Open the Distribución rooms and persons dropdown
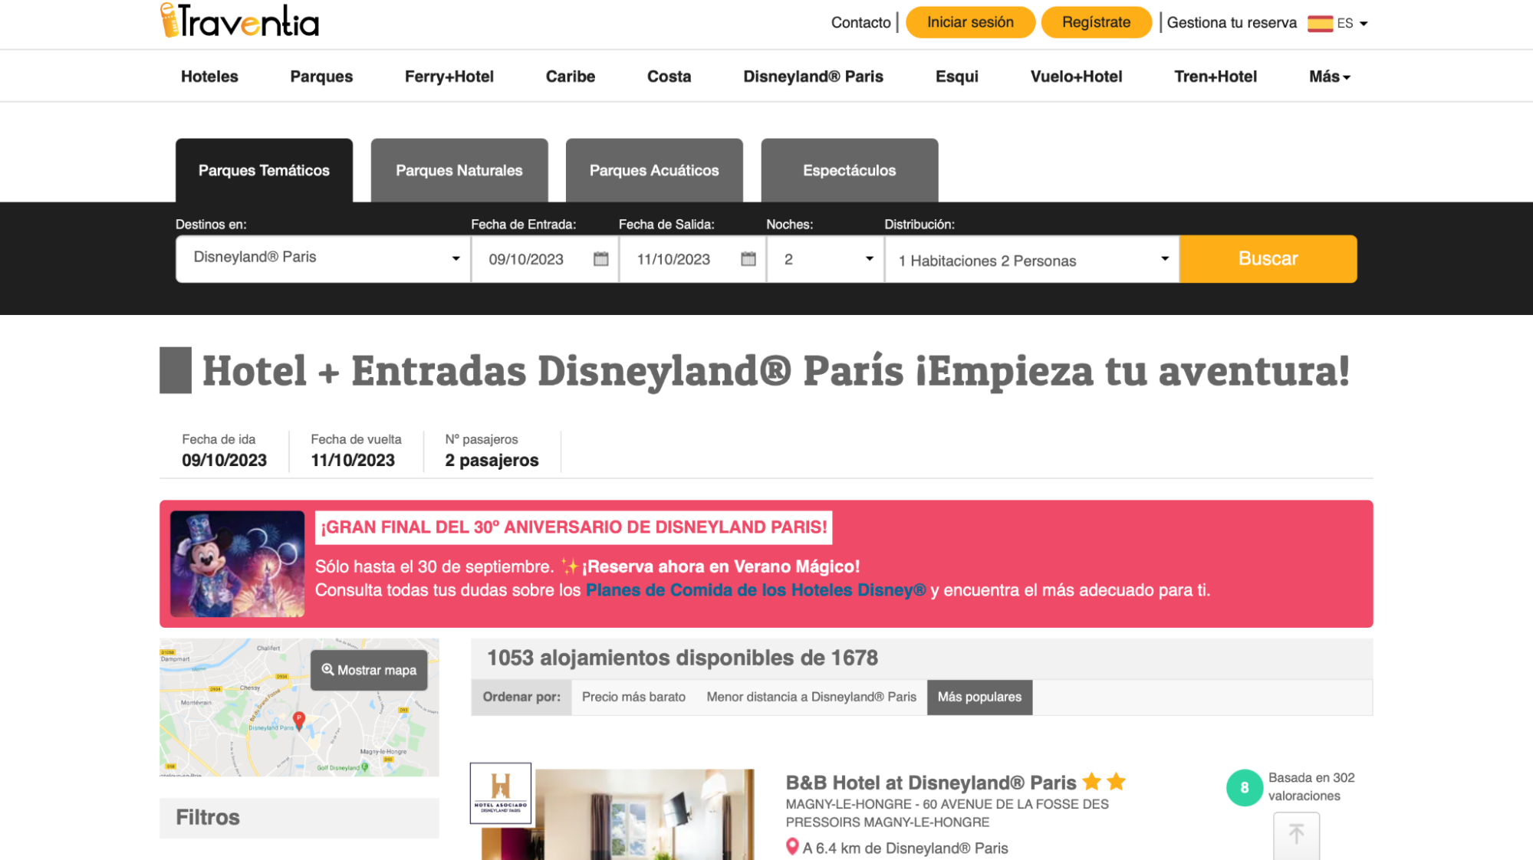1533x860 pixels. pos(1032,259)
